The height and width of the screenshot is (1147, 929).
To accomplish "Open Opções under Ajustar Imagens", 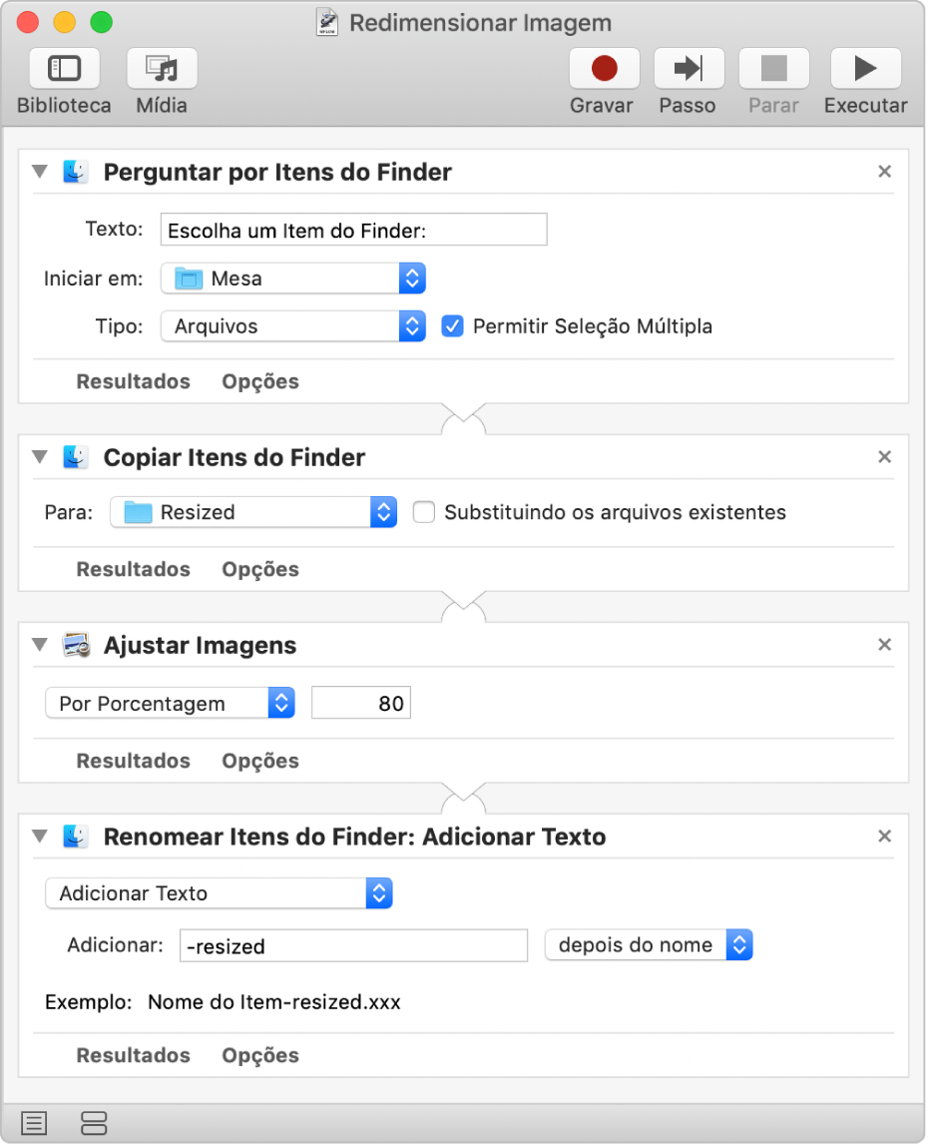I will click(x=260, y=761).
